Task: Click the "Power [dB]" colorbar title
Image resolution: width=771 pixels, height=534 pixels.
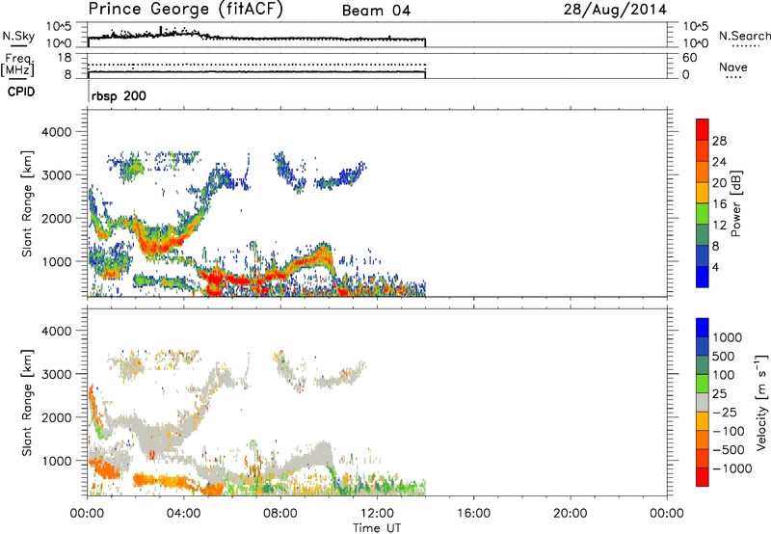Action: [735, 203]
